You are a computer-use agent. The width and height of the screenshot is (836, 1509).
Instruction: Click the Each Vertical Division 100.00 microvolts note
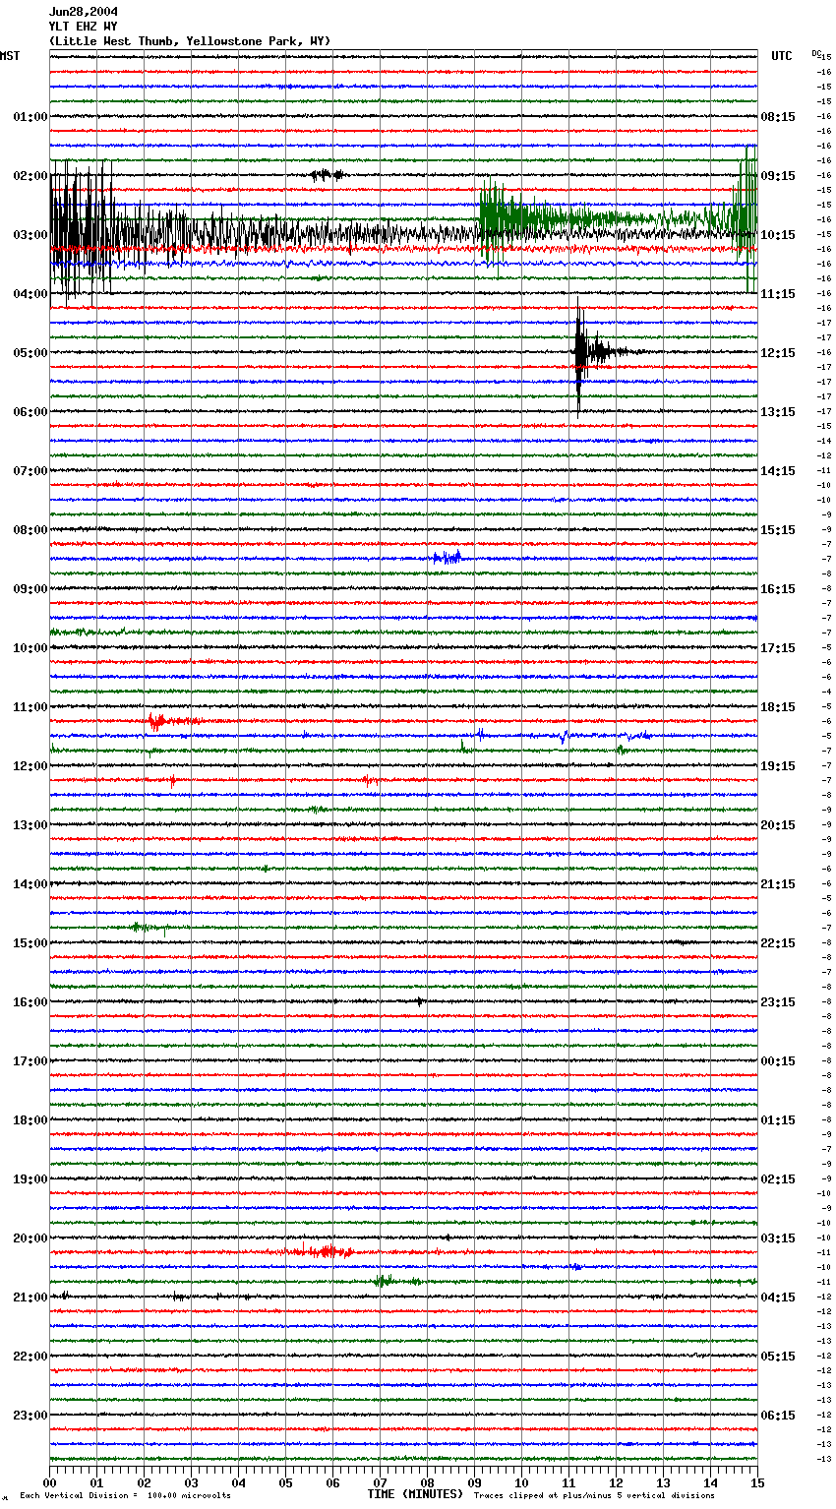point(126,1495)
